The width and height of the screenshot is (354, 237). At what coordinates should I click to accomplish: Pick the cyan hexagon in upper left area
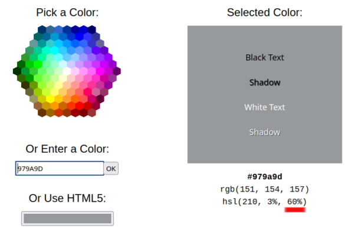(x=54, y=50)
